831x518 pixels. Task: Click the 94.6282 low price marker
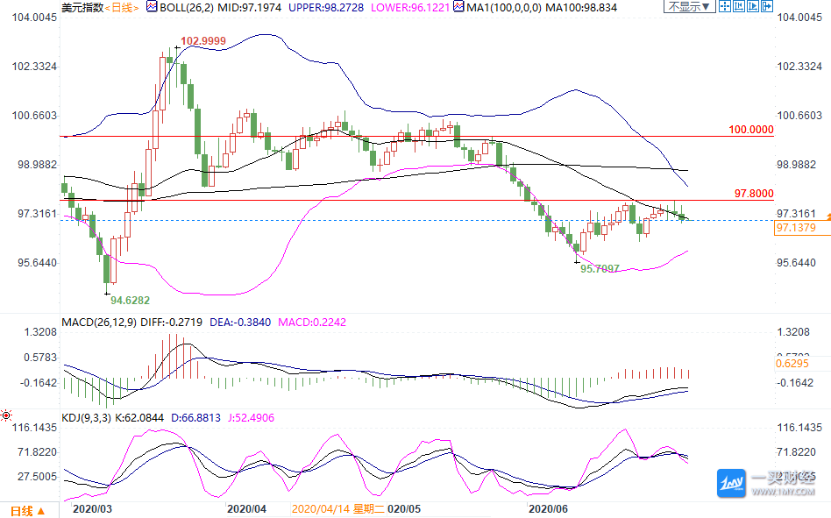pyautogui.click(x=130, y=301)
